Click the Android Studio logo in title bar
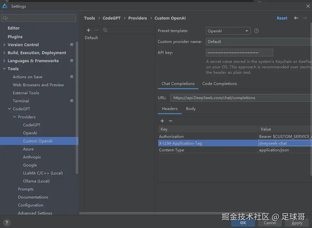312x228 pixels. (x=5, y=6)
